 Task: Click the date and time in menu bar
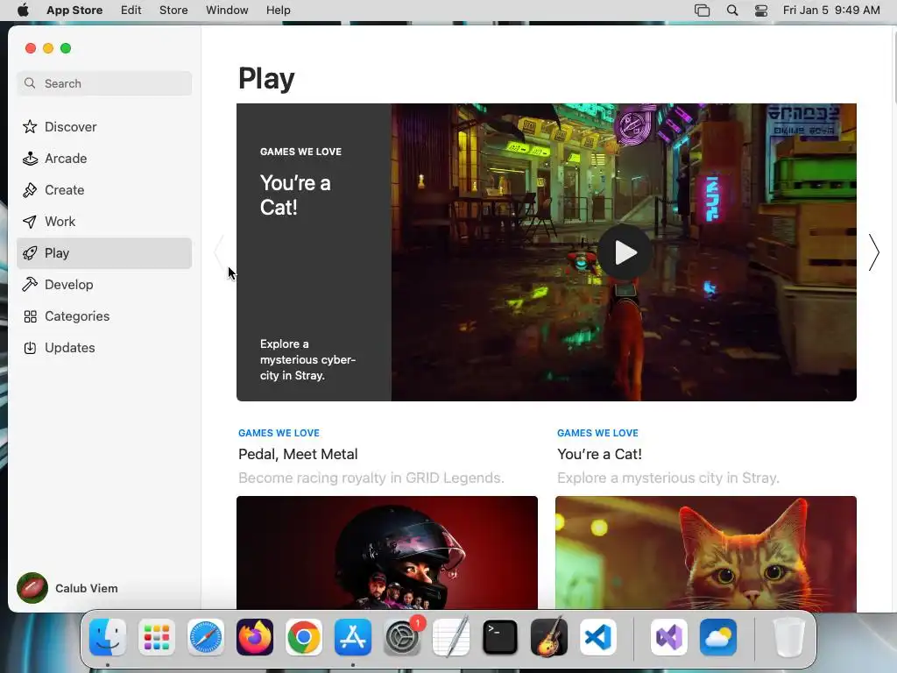tap(831, 11)
